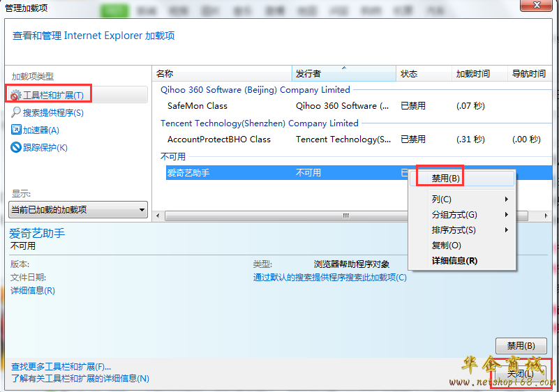The height and width of the screenshot is (392, 559).
Task: Open 加速器(A) add-on type
Action: 41,130
